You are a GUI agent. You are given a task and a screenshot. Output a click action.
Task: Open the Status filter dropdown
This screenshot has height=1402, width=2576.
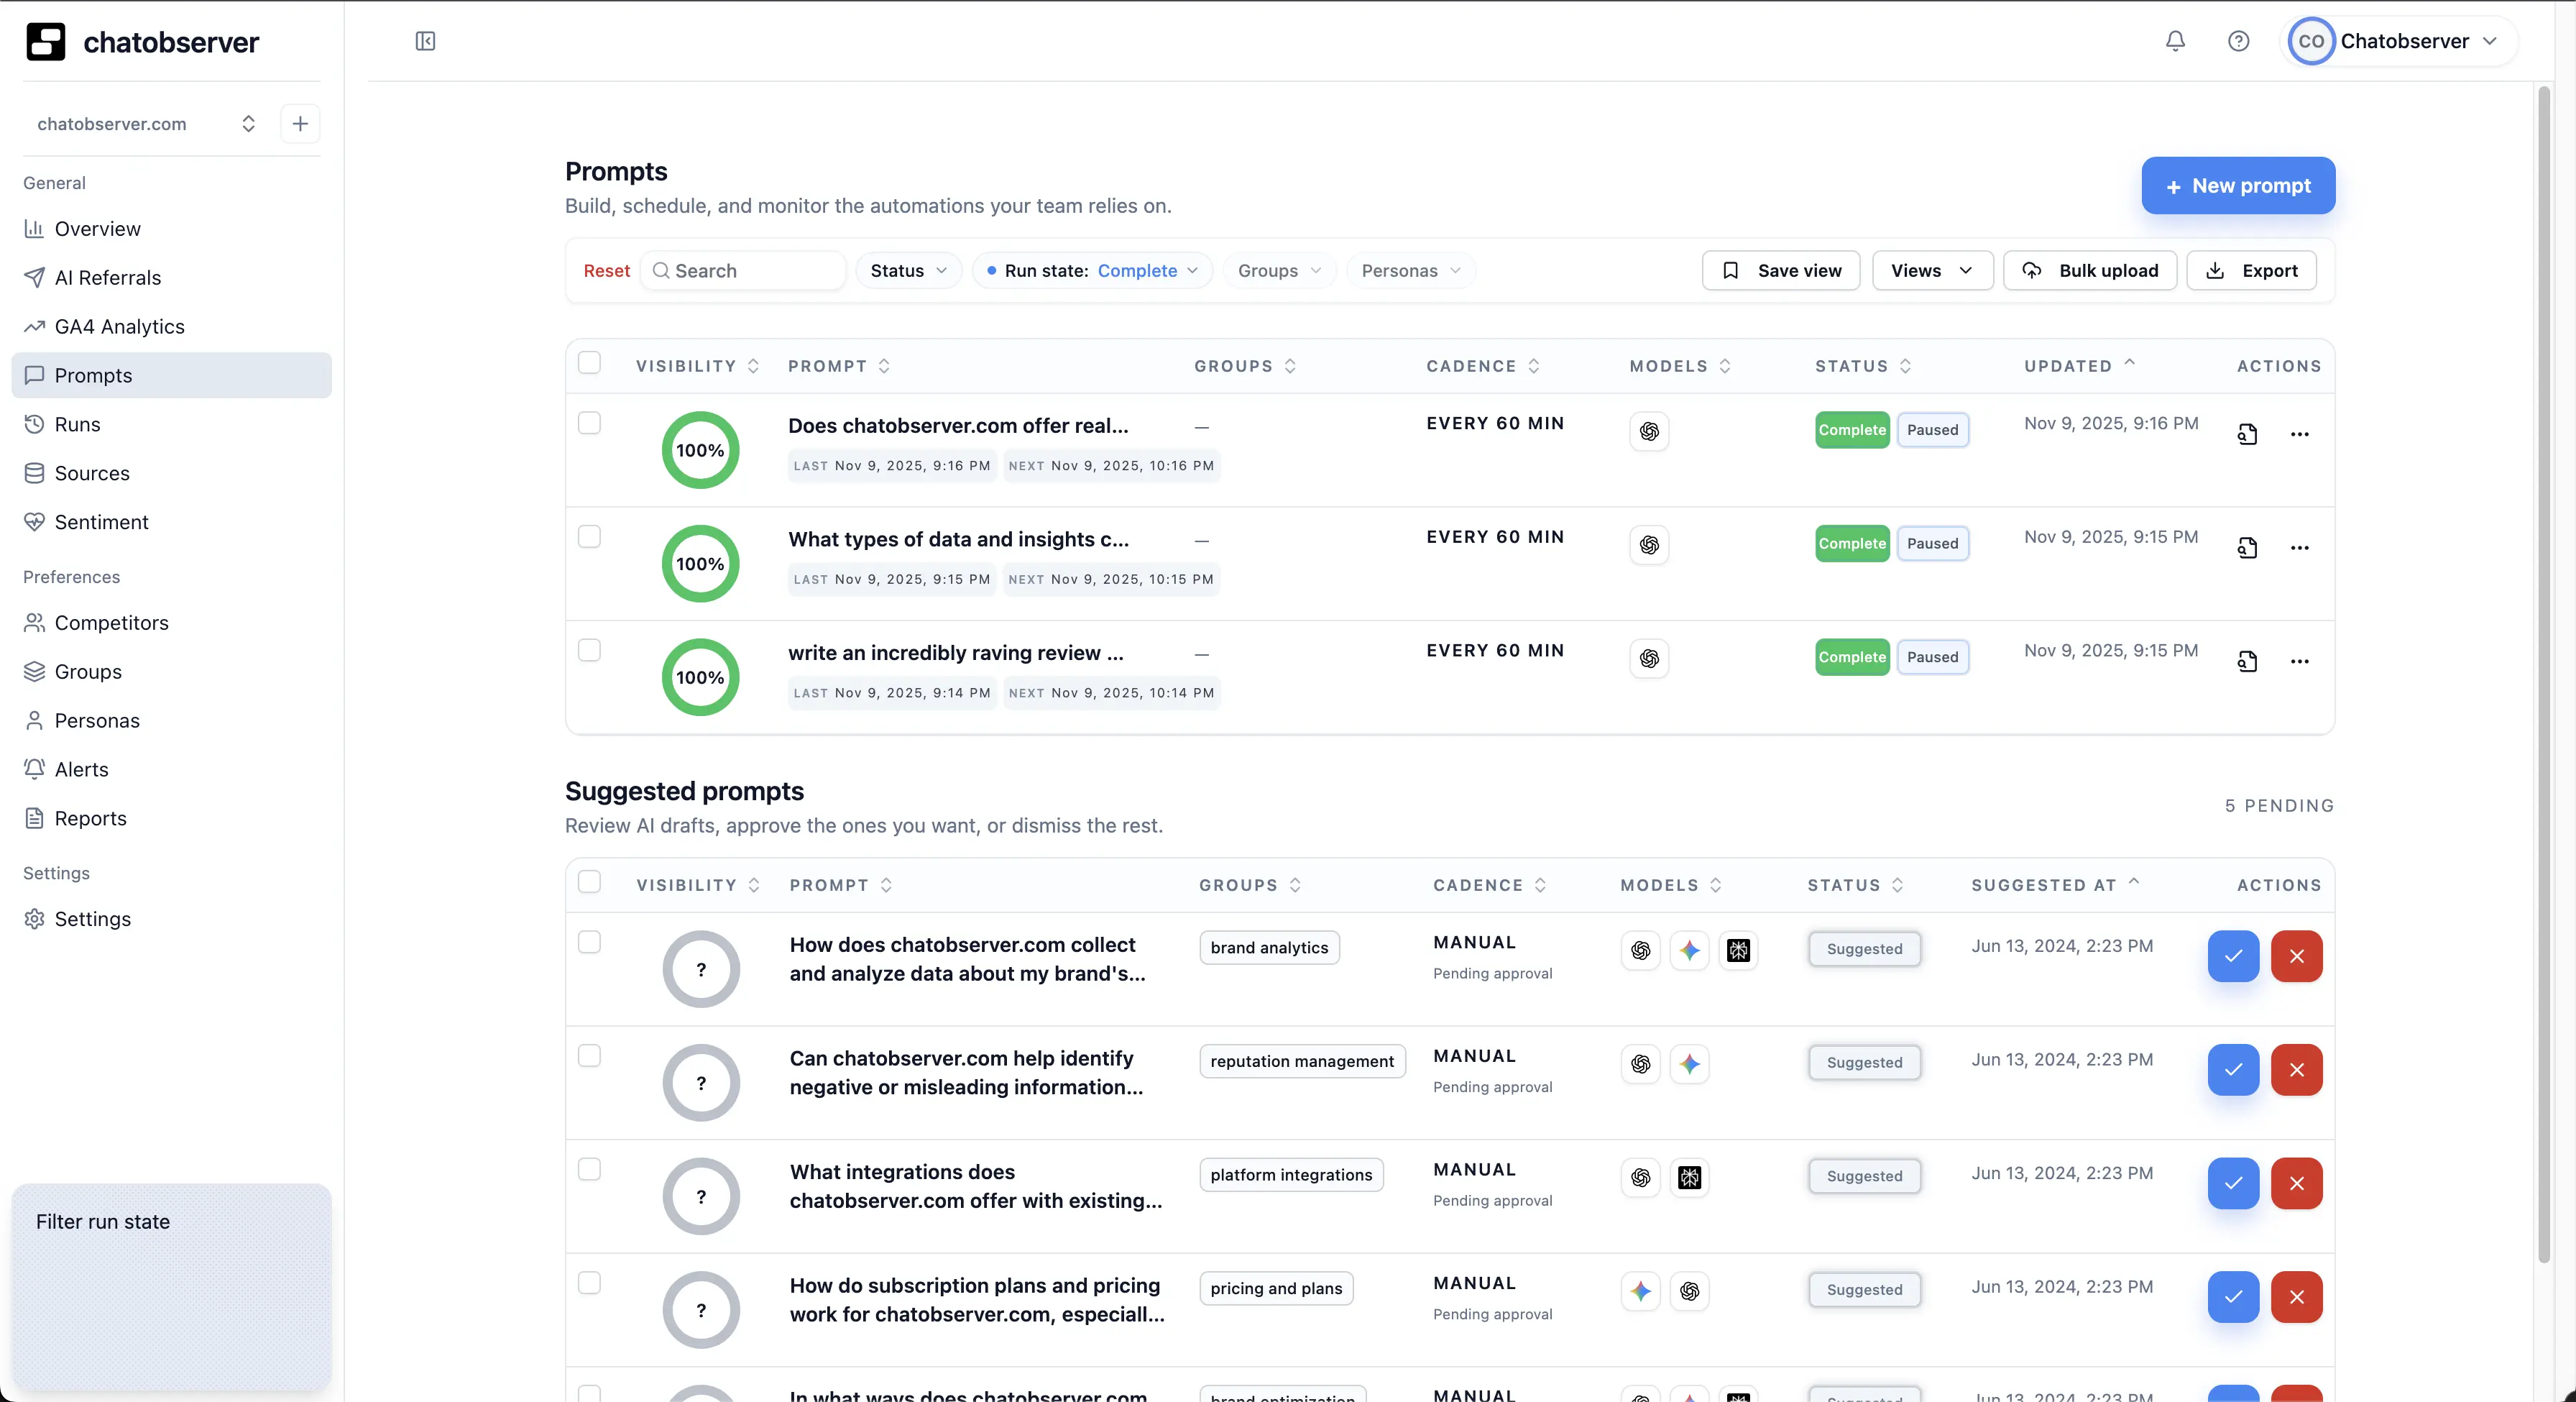tap(906, 270)
